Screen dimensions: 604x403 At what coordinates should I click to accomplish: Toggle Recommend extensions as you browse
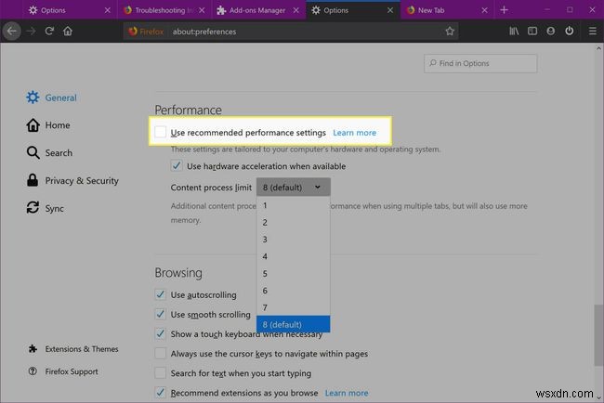tap(160, 393)
